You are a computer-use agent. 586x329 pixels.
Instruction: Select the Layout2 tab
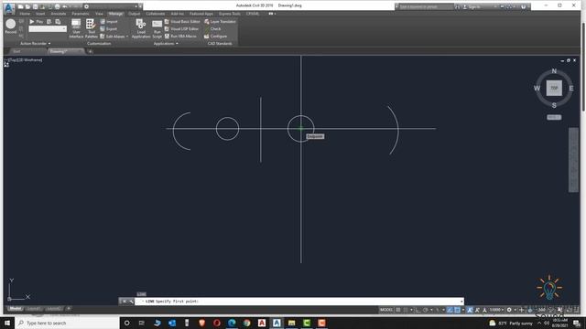pos(54,309)
